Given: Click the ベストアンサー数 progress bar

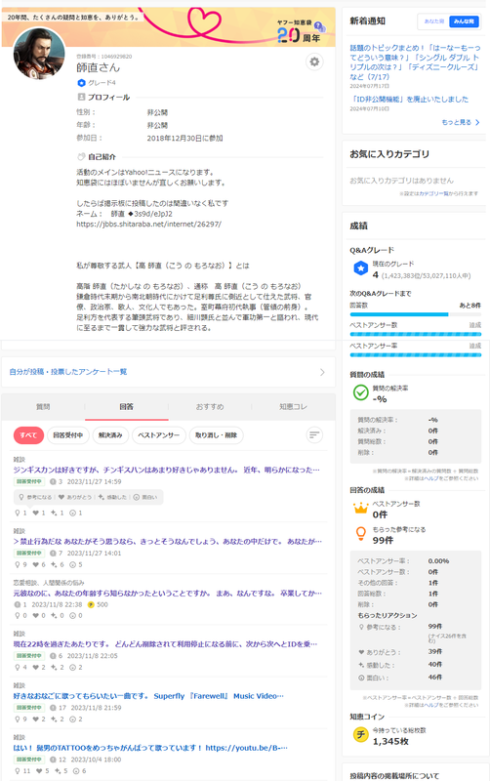Looking at the screenshot, I should point(415,334).
